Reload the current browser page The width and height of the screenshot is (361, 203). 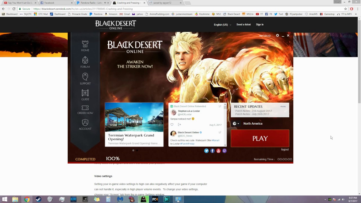(14, 9)
